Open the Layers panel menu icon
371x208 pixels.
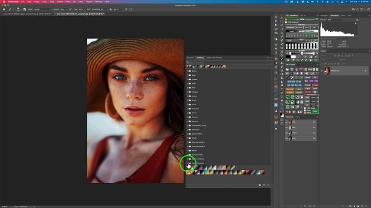(x=369, y=51)
